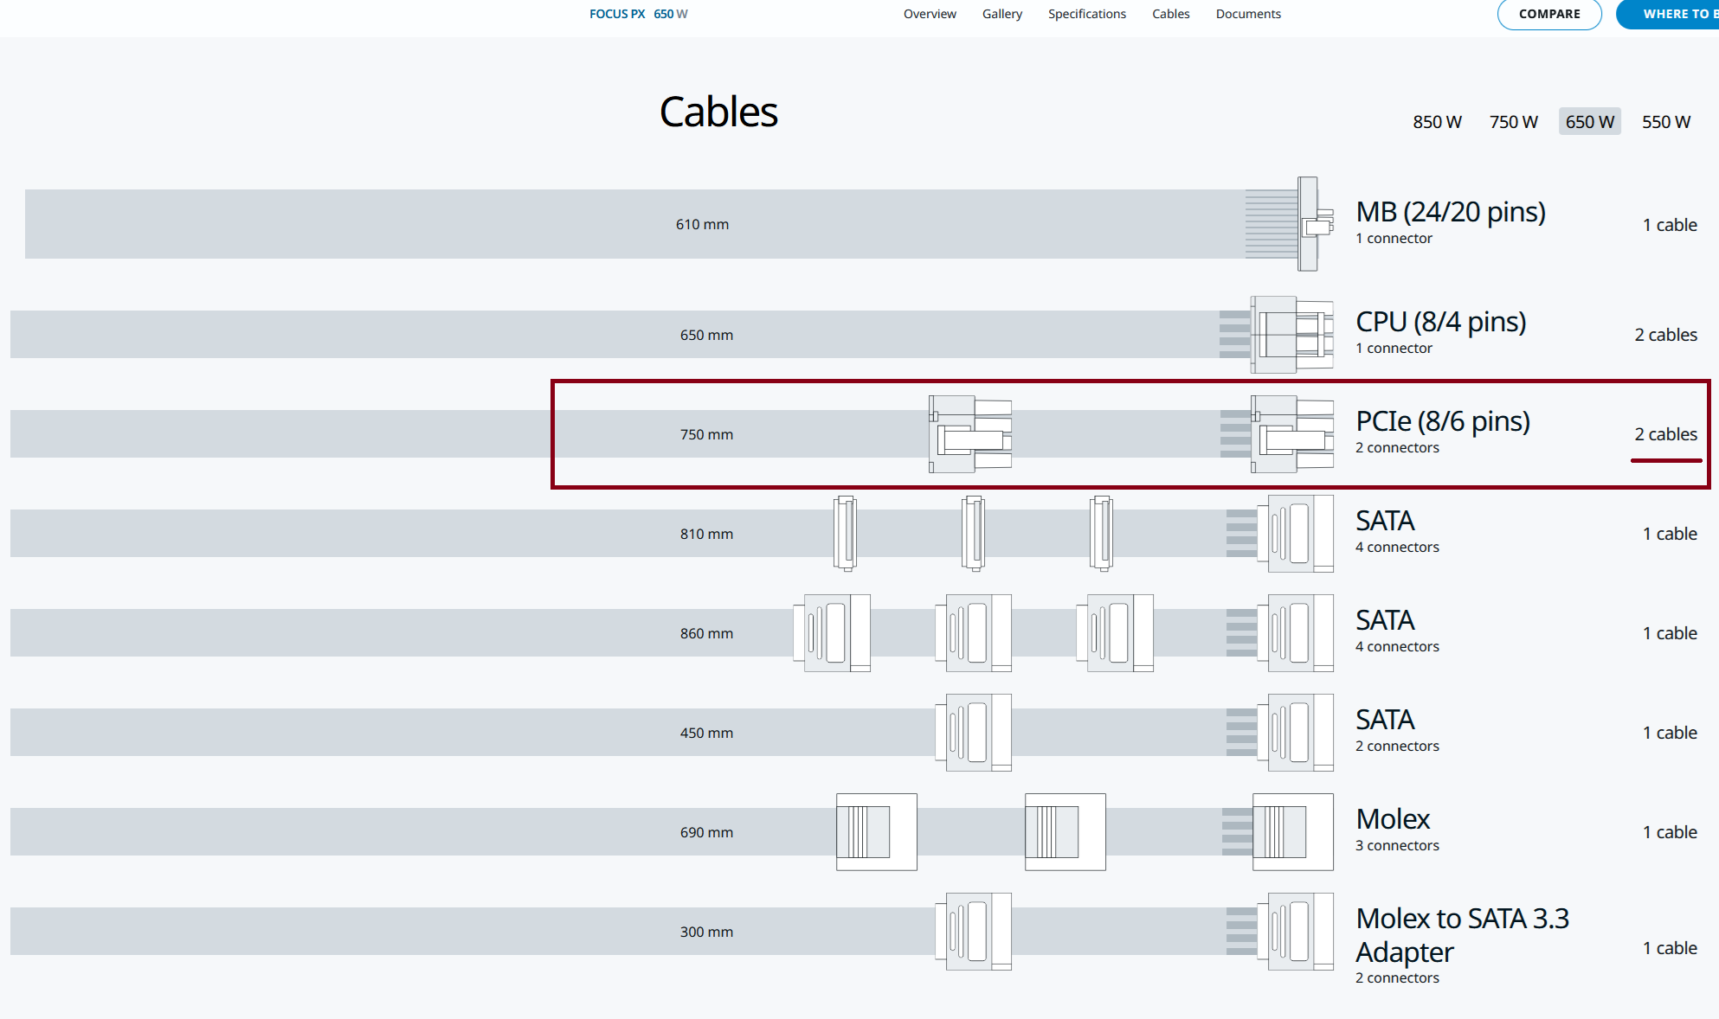Viewport: 1719px width, 1019px height.
Task: Click the end connector on the Molex to SATA adapter
Action: (1294, 932)
